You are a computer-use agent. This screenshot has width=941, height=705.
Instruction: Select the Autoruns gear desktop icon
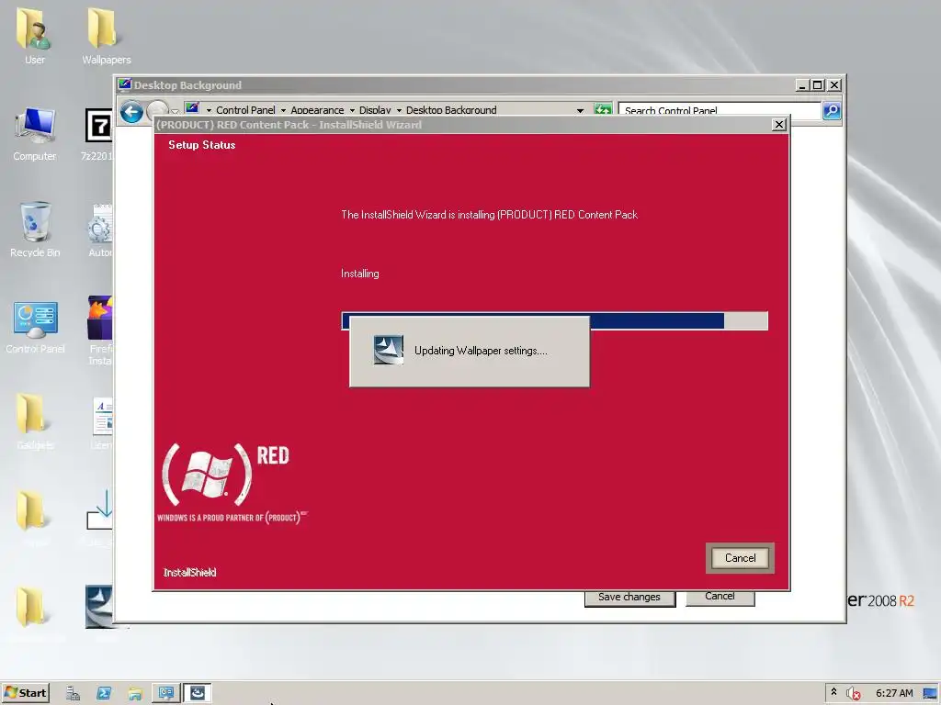point(100,230)
